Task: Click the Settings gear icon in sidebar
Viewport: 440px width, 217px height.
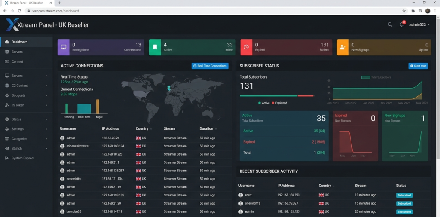Action: 7,129
